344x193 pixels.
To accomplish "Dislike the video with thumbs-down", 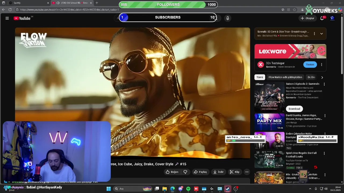I will [x=185, y=172].
